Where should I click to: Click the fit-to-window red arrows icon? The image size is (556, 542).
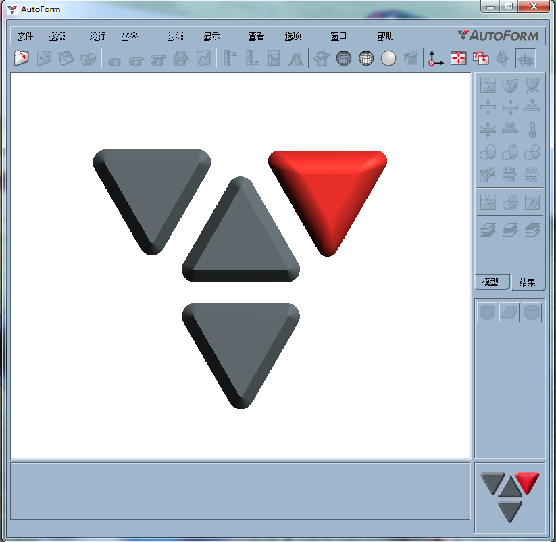click(458, 58)
